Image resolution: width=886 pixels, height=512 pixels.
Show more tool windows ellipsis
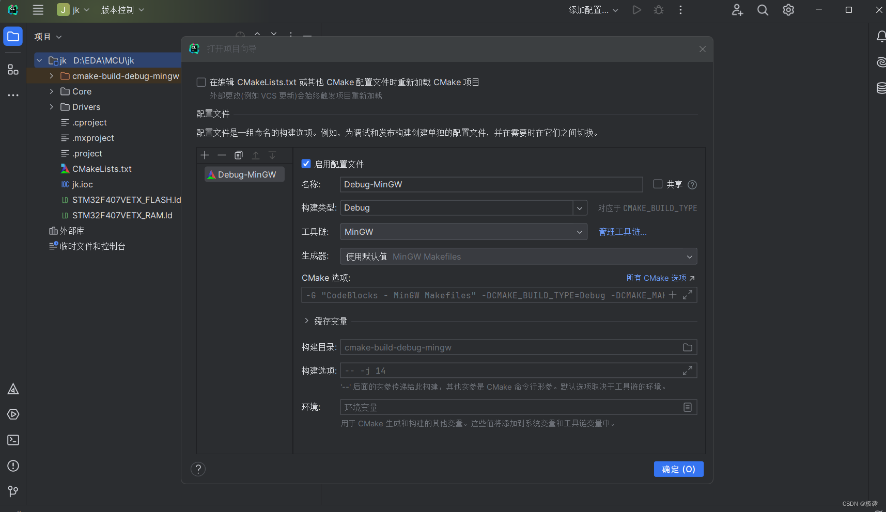tap(13, 95)
